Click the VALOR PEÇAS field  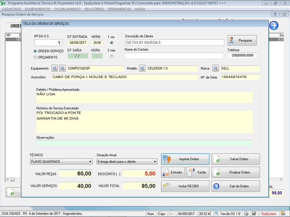point(75,174)
